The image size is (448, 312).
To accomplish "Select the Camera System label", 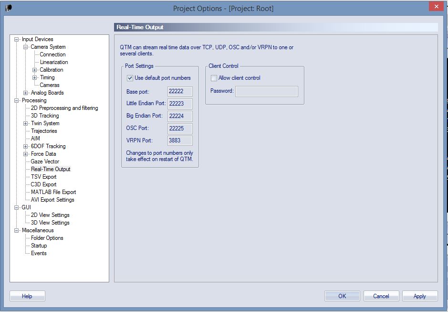I will pyautogui.click(x=48, y=47).
